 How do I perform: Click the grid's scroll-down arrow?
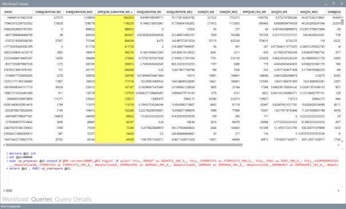(x=342, y=141)
